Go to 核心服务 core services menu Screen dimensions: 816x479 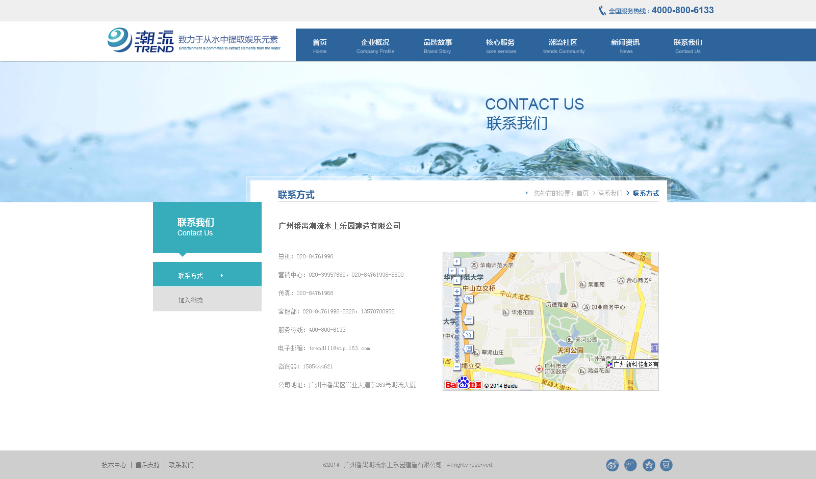(x=500, y=45)
